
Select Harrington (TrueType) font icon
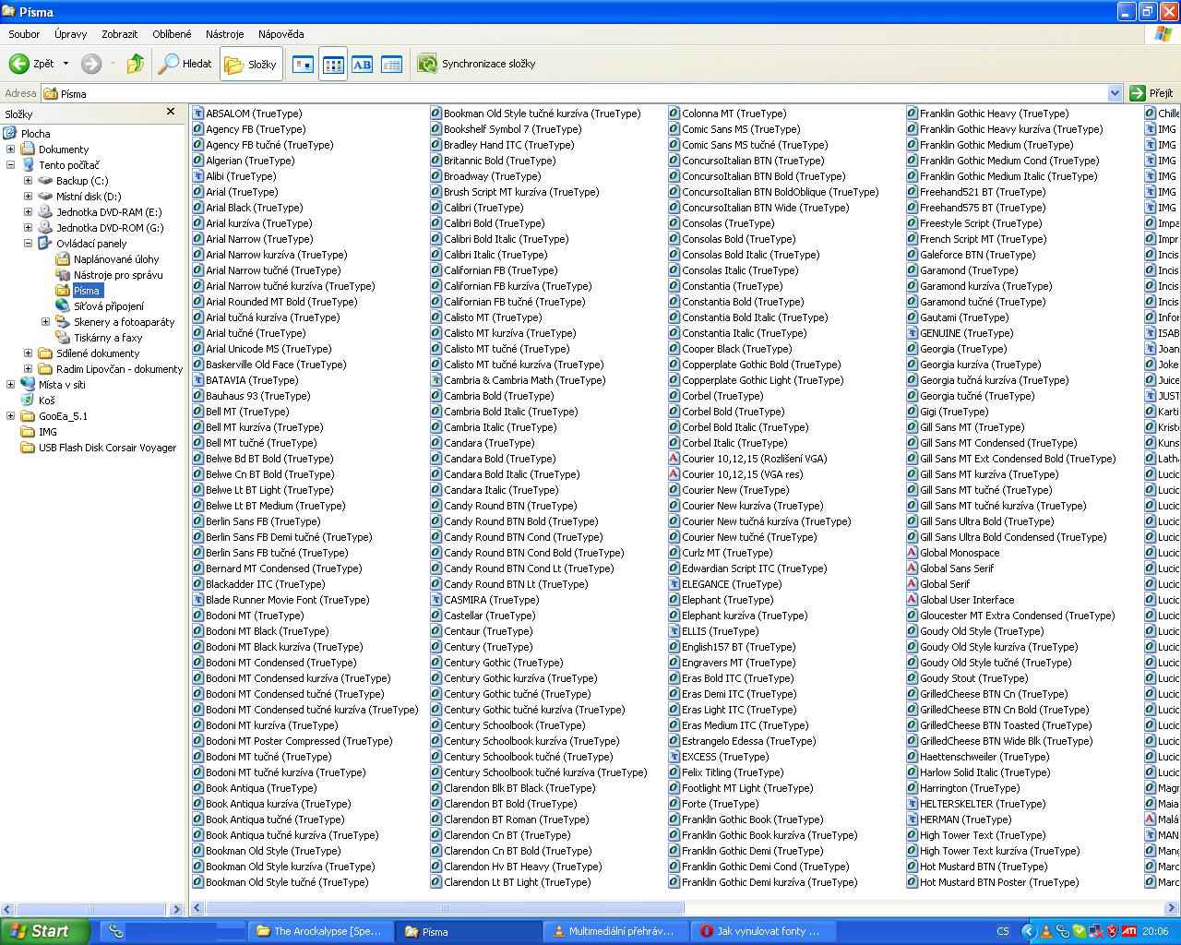(913, 788)
